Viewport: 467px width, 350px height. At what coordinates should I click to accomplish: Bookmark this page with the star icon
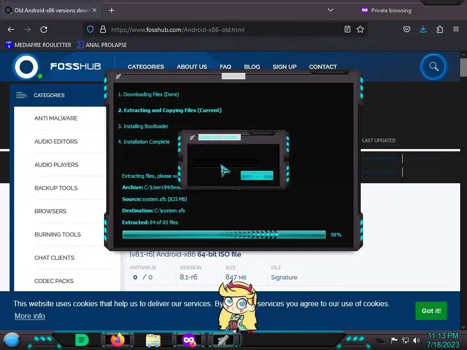pos(360,30)
